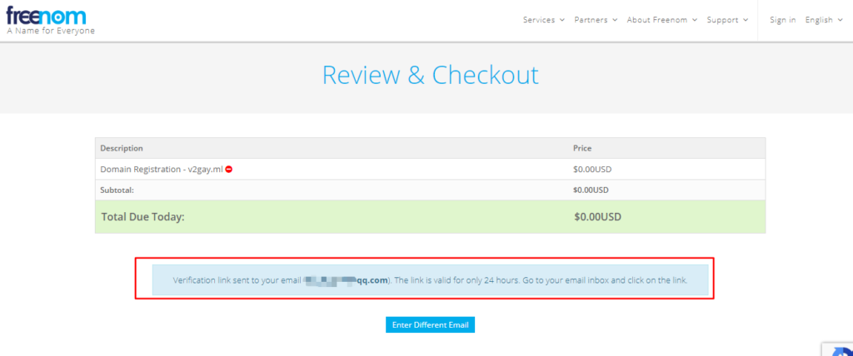Select the Description column header
This screenshot has width=853, height=356.
122,148
